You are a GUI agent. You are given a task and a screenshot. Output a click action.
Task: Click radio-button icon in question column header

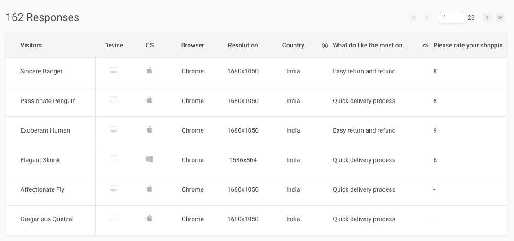[325, 46]
